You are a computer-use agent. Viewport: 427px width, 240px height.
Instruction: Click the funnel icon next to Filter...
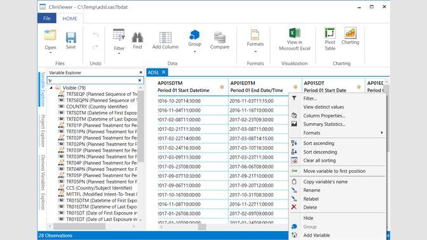[294, 98]
